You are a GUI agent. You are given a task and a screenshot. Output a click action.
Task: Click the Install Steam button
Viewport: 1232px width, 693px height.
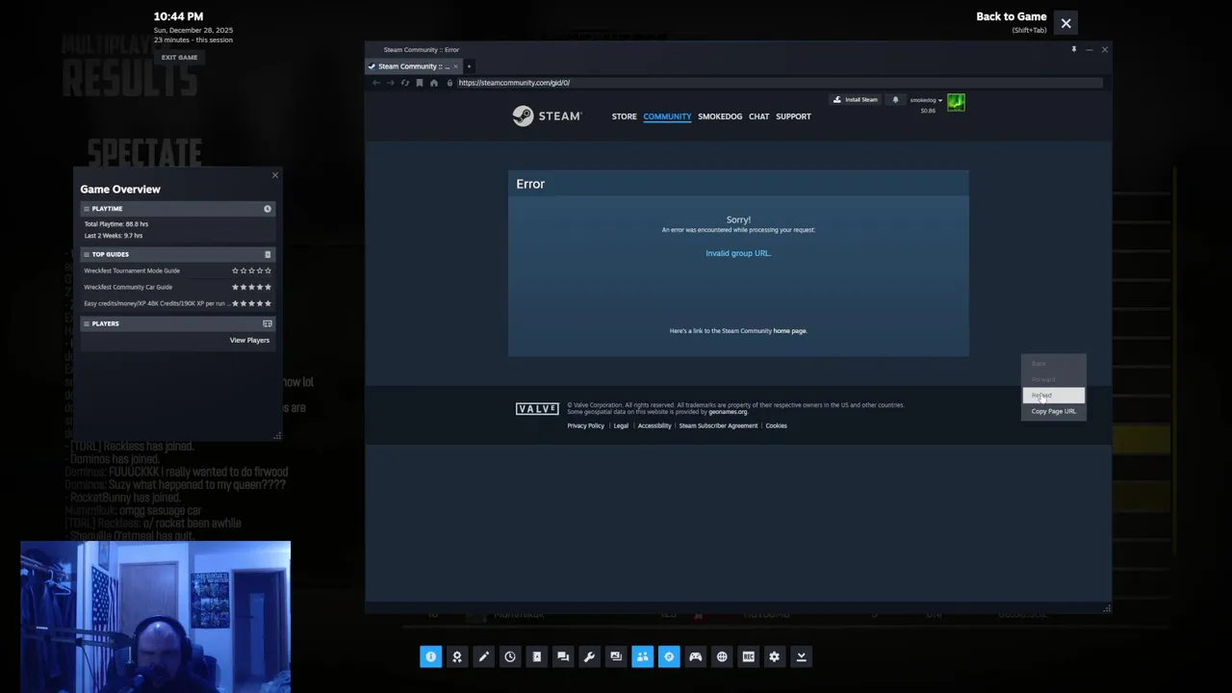coord(856,100)
